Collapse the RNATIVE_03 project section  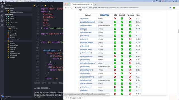pyautogui.click(x=10, y=14)
